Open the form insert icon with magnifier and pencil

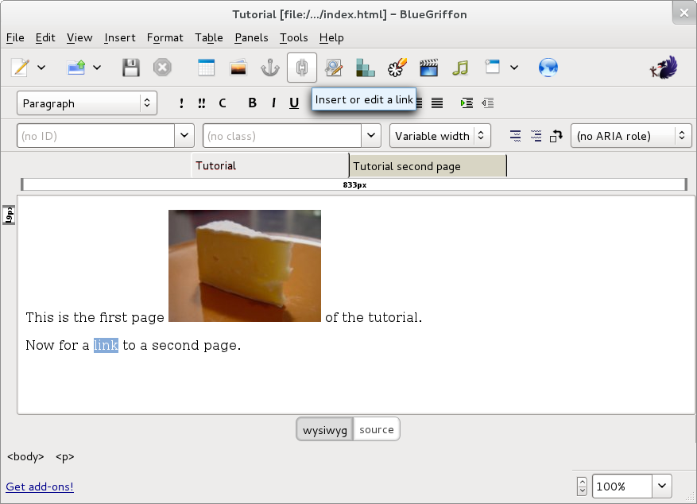coord(333,68)
